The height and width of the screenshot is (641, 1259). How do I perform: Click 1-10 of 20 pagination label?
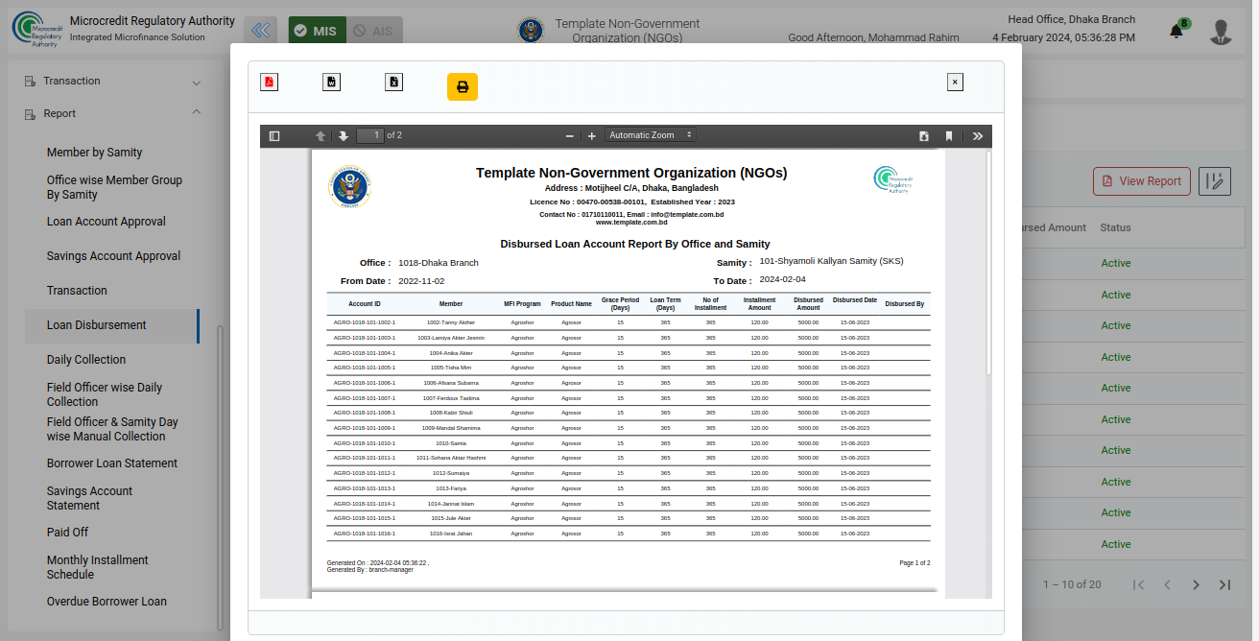tap(1072, 584)
